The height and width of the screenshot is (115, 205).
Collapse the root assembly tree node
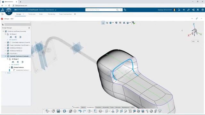click(x=3, y=31)
